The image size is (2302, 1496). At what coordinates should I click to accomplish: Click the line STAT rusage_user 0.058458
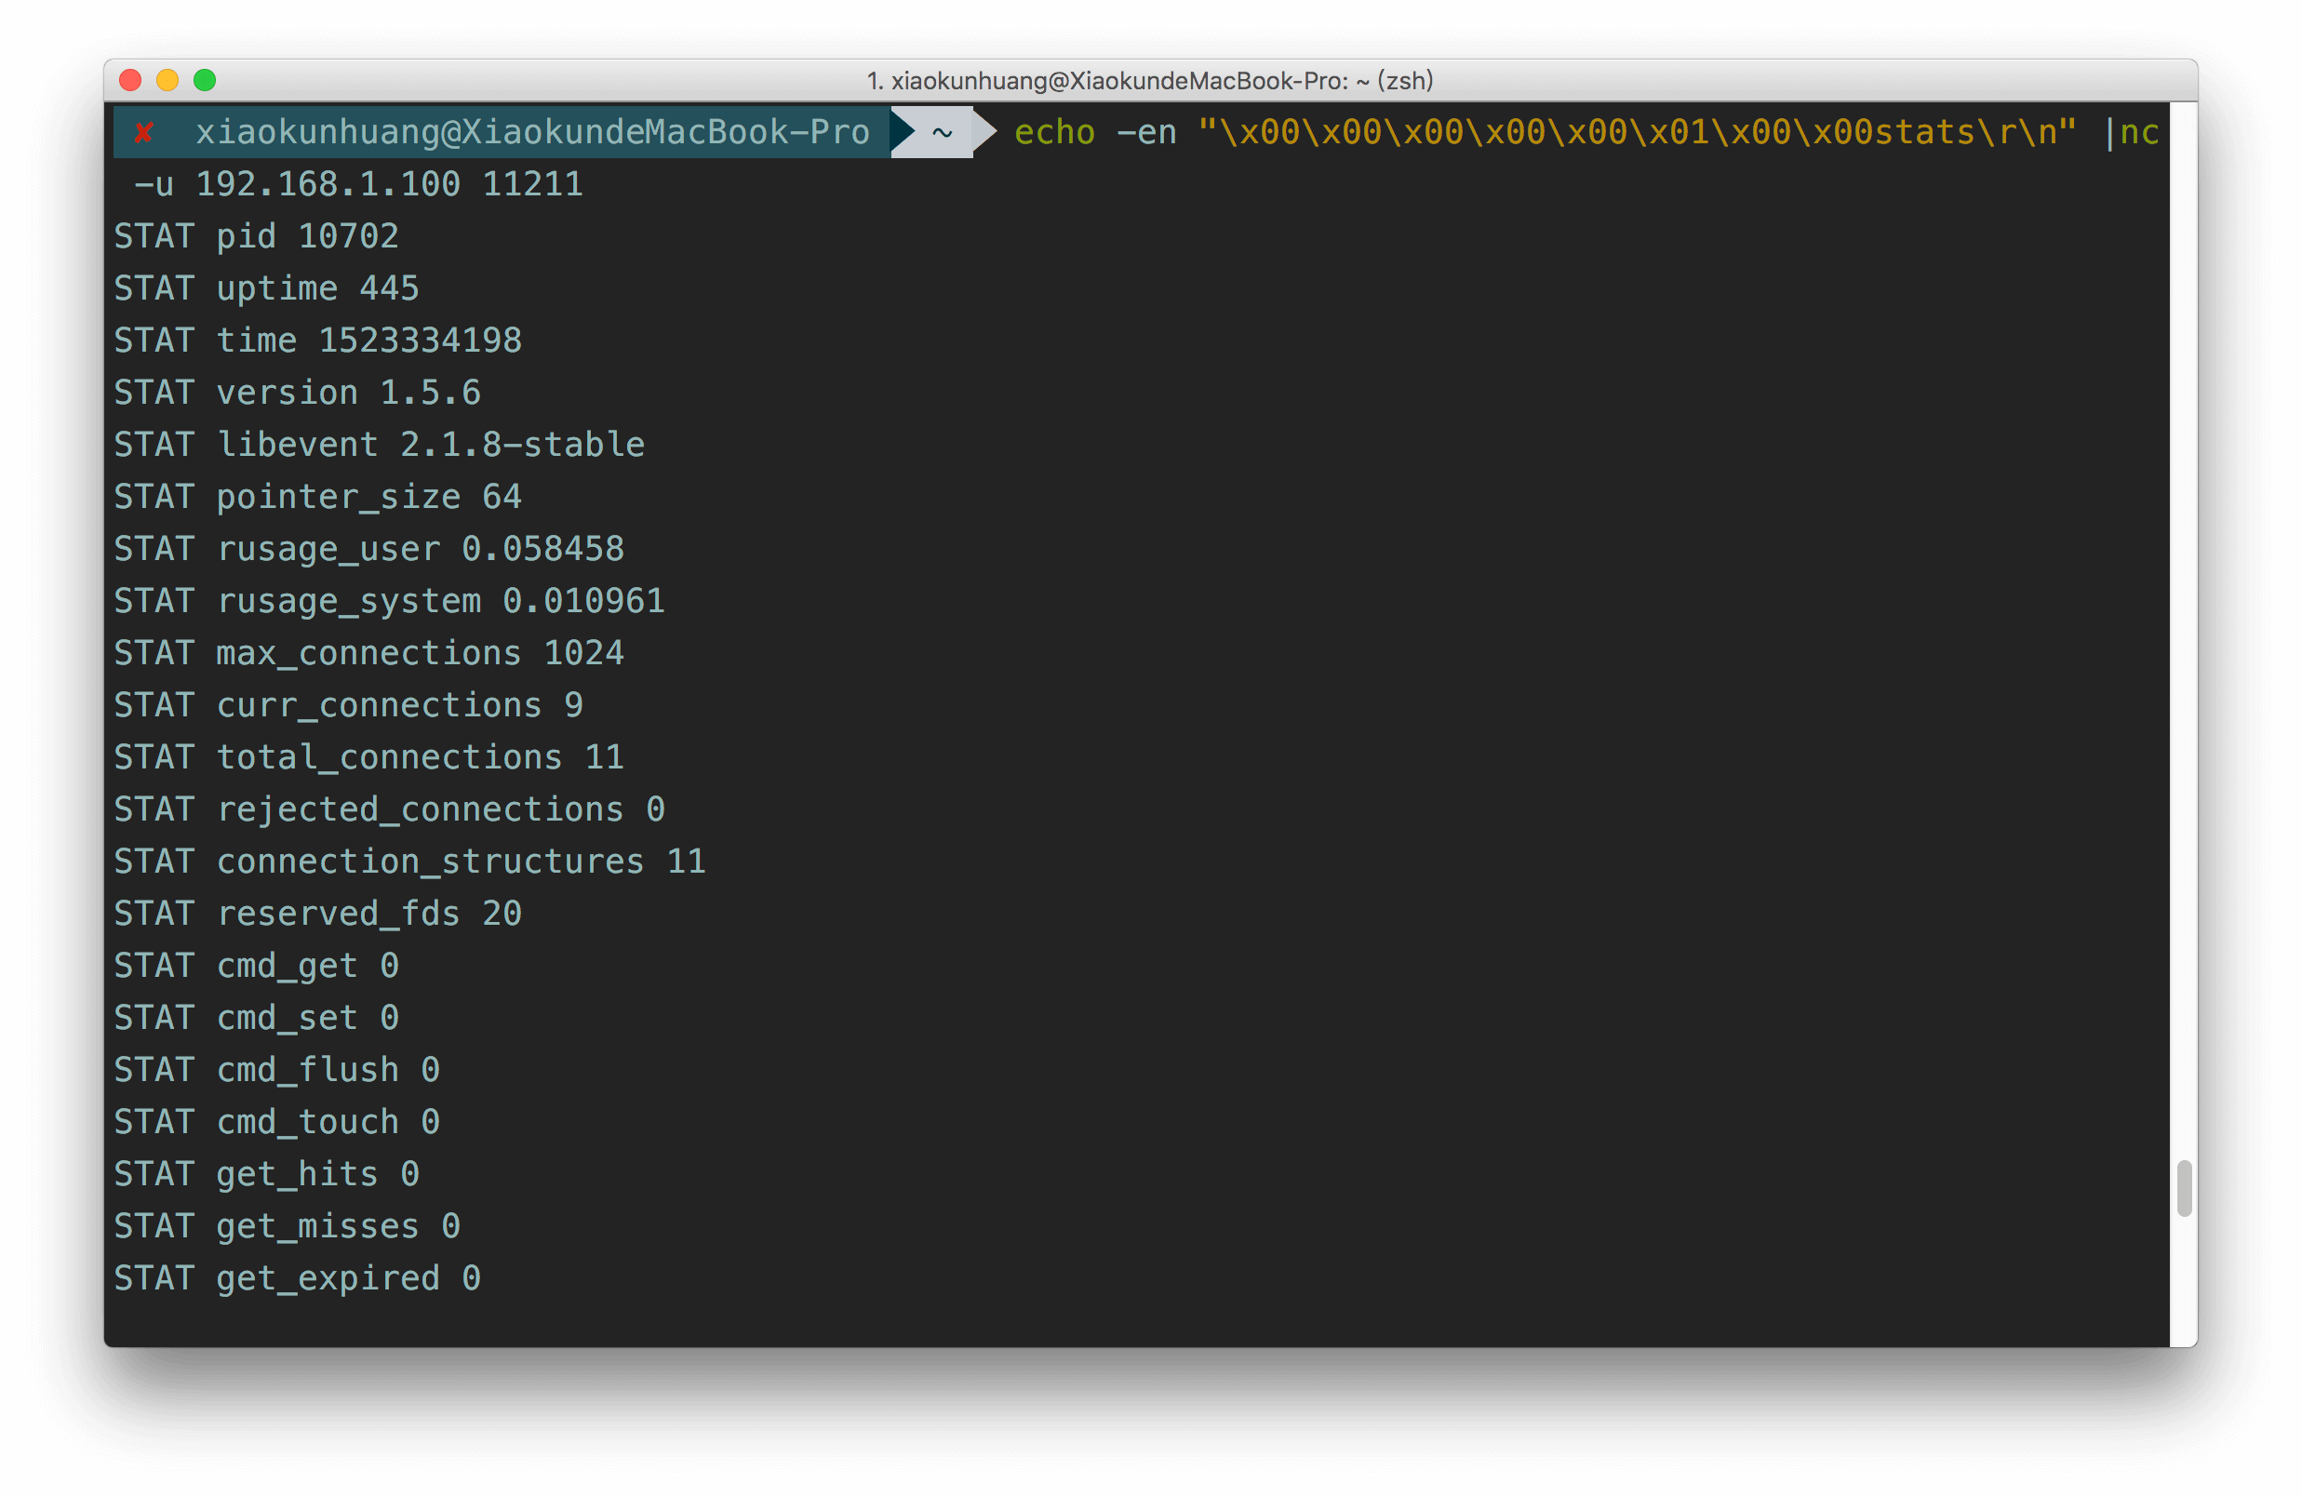[369, 549]
